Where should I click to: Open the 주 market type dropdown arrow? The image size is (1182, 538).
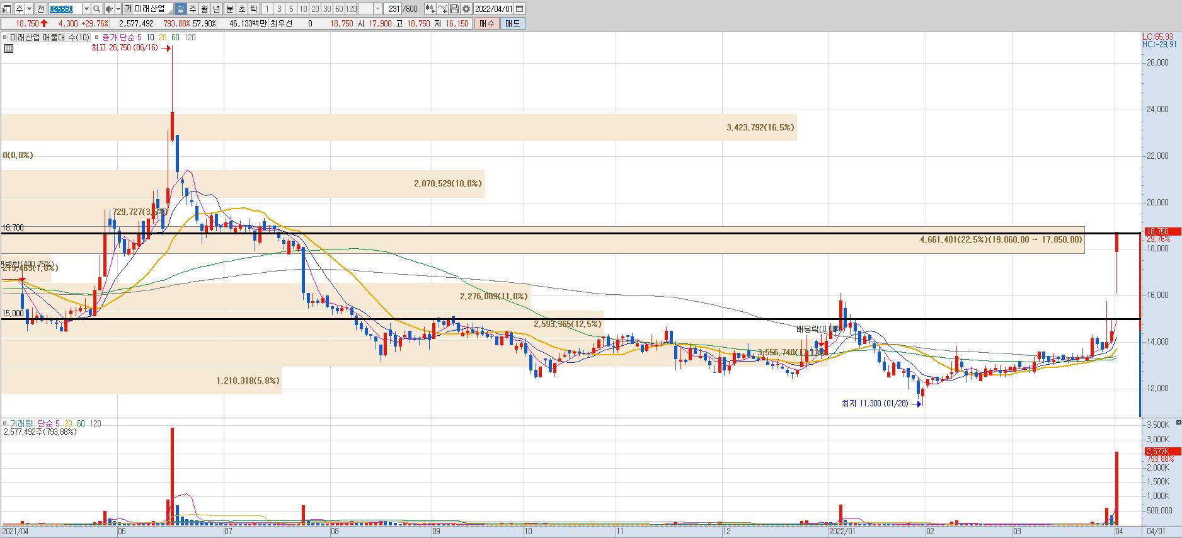[29, 9]
